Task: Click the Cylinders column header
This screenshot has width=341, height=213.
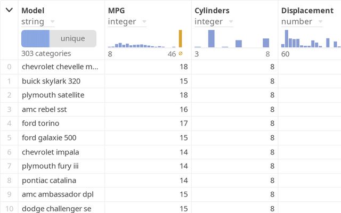Action: [x=212, y=11]
